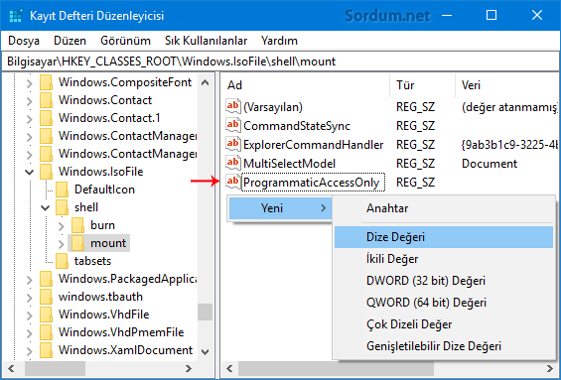561x380 pixels.
Task: Click the Document data cell
Action: click(490, 164)
